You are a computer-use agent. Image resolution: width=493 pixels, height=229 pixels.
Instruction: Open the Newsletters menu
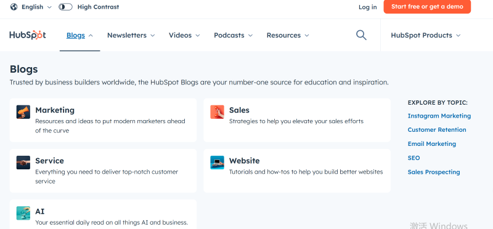pyautogui.click(x=131, y=35)
